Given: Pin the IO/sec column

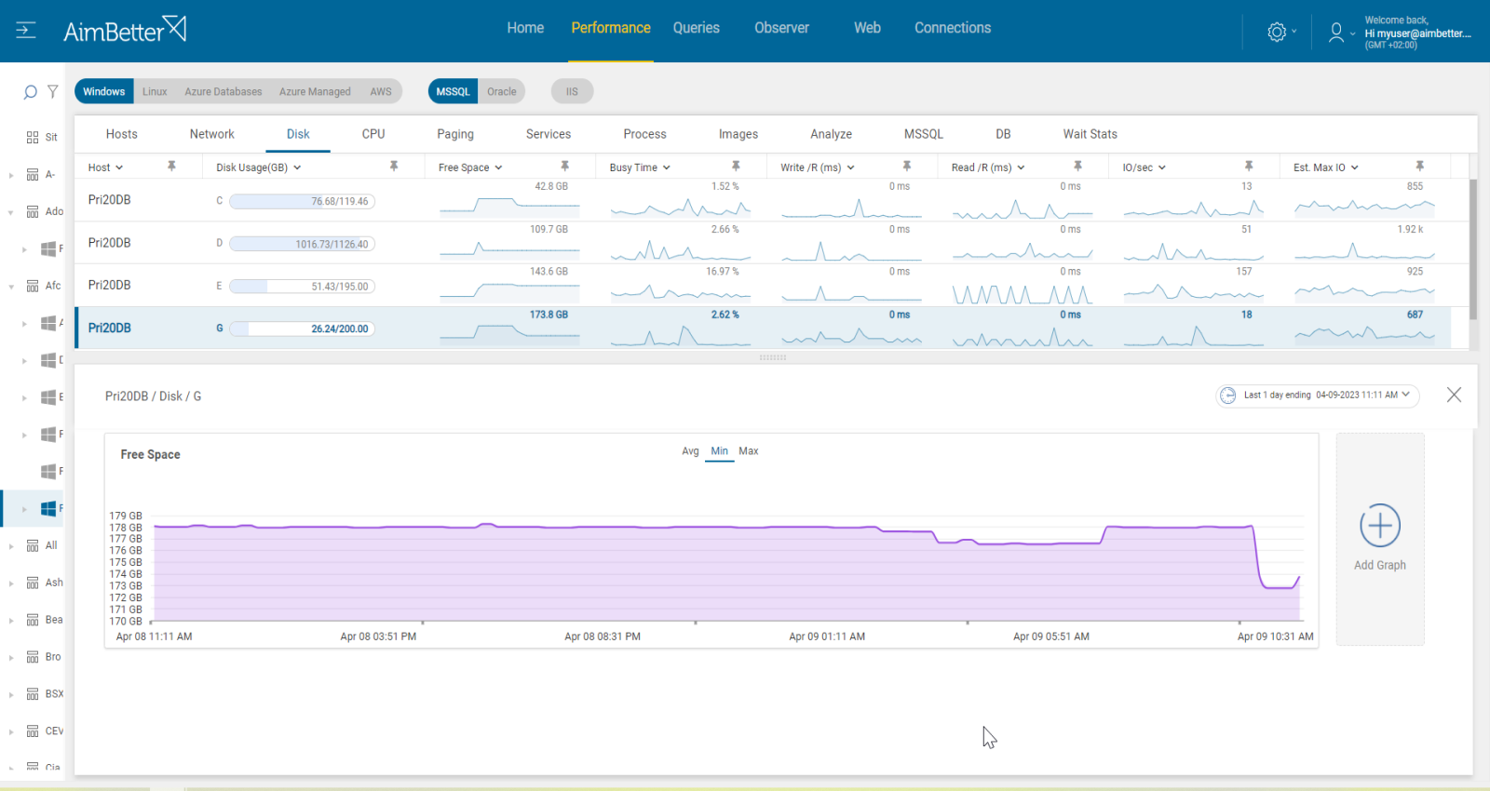Looking at the screenshot, I should pyautogui.click(x=1249, y=166).
